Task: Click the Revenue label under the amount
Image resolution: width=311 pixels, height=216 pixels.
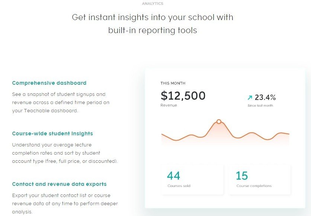Action: point(169,105)
